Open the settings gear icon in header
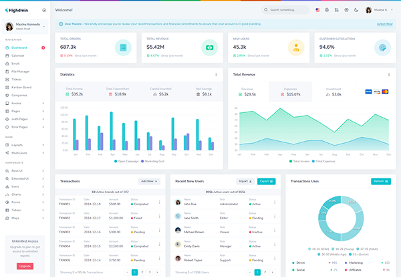This screenshot has height=278, width=401. [x=346, y=10]
